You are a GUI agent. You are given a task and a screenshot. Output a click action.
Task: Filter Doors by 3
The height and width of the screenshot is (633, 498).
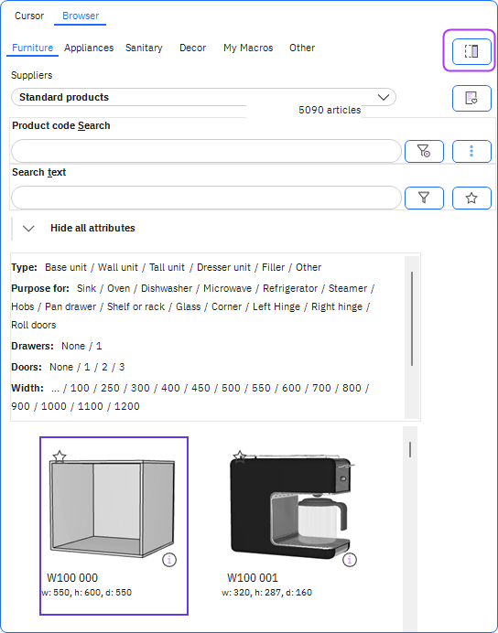(x=122, y=367)
